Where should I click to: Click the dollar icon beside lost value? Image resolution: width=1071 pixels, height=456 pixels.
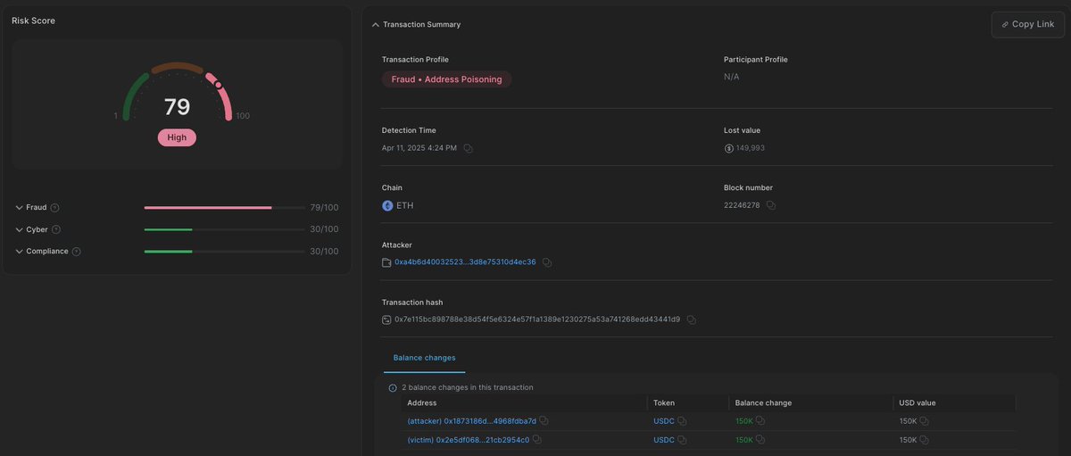[x=728, y=148]
